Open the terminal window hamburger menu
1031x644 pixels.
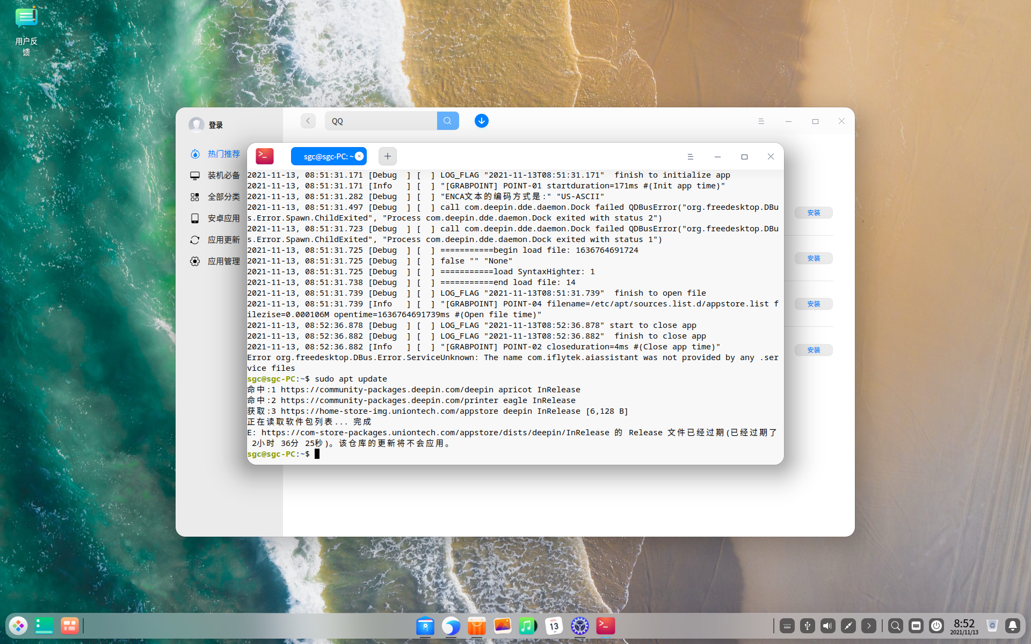tap(691, 156)
